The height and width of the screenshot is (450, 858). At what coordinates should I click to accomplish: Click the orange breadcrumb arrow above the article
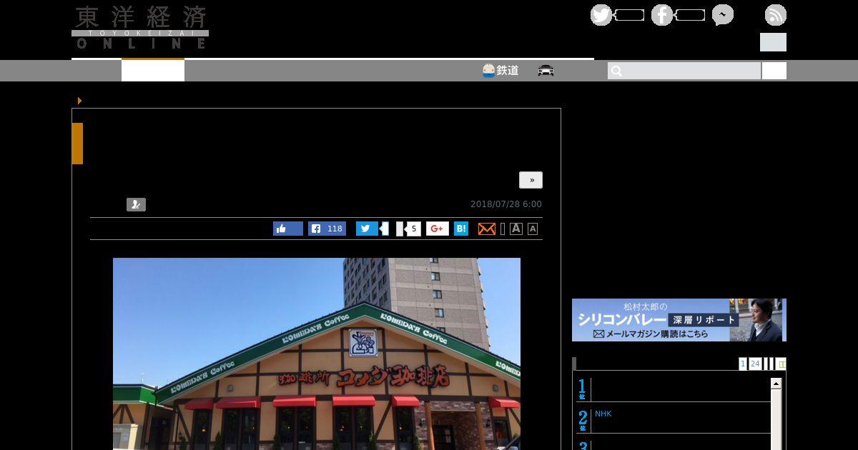[x=79, y=101]
